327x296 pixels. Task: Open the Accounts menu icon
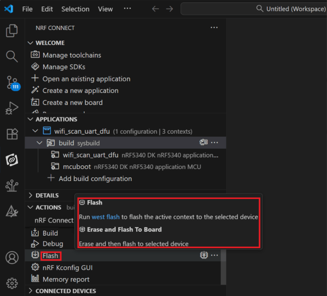click(x=12, y=258)
